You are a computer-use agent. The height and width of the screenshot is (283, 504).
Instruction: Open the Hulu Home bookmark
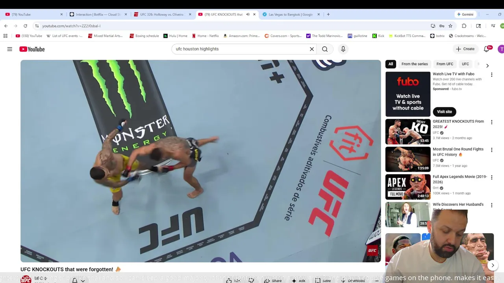coord(176,36)
